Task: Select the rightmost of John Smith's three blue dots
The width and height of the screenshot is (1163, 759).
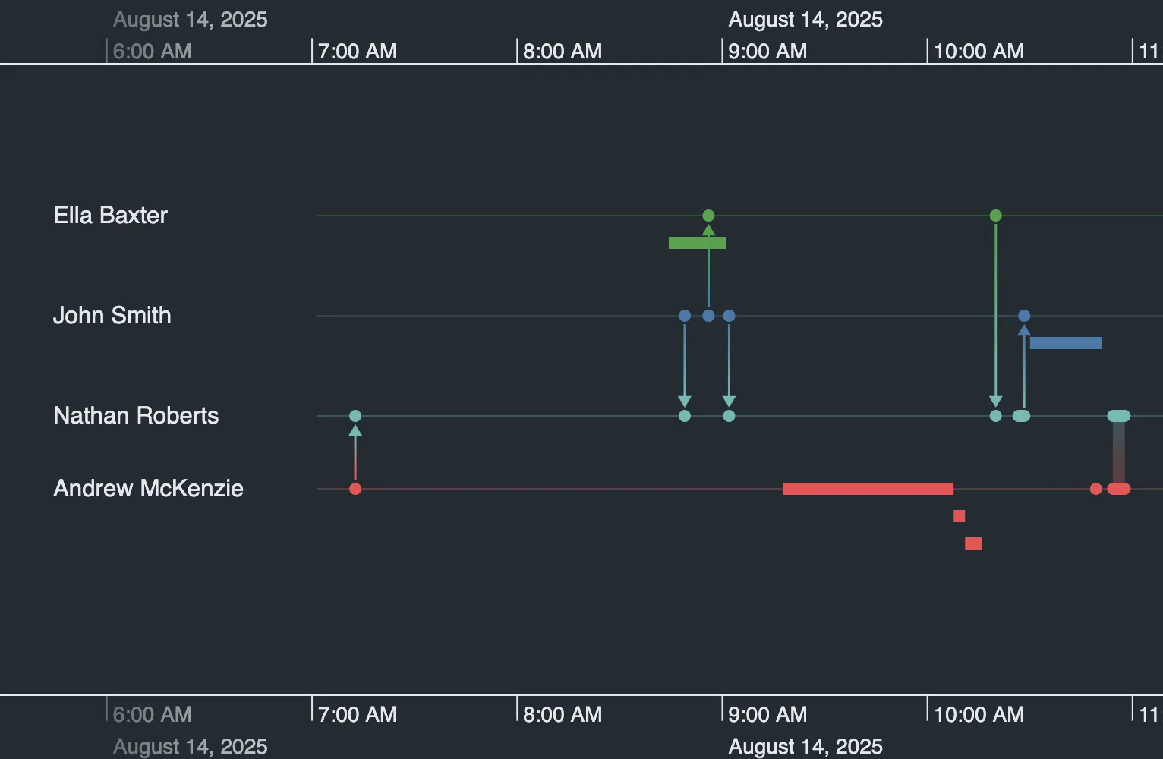Action: click(729, 316)
